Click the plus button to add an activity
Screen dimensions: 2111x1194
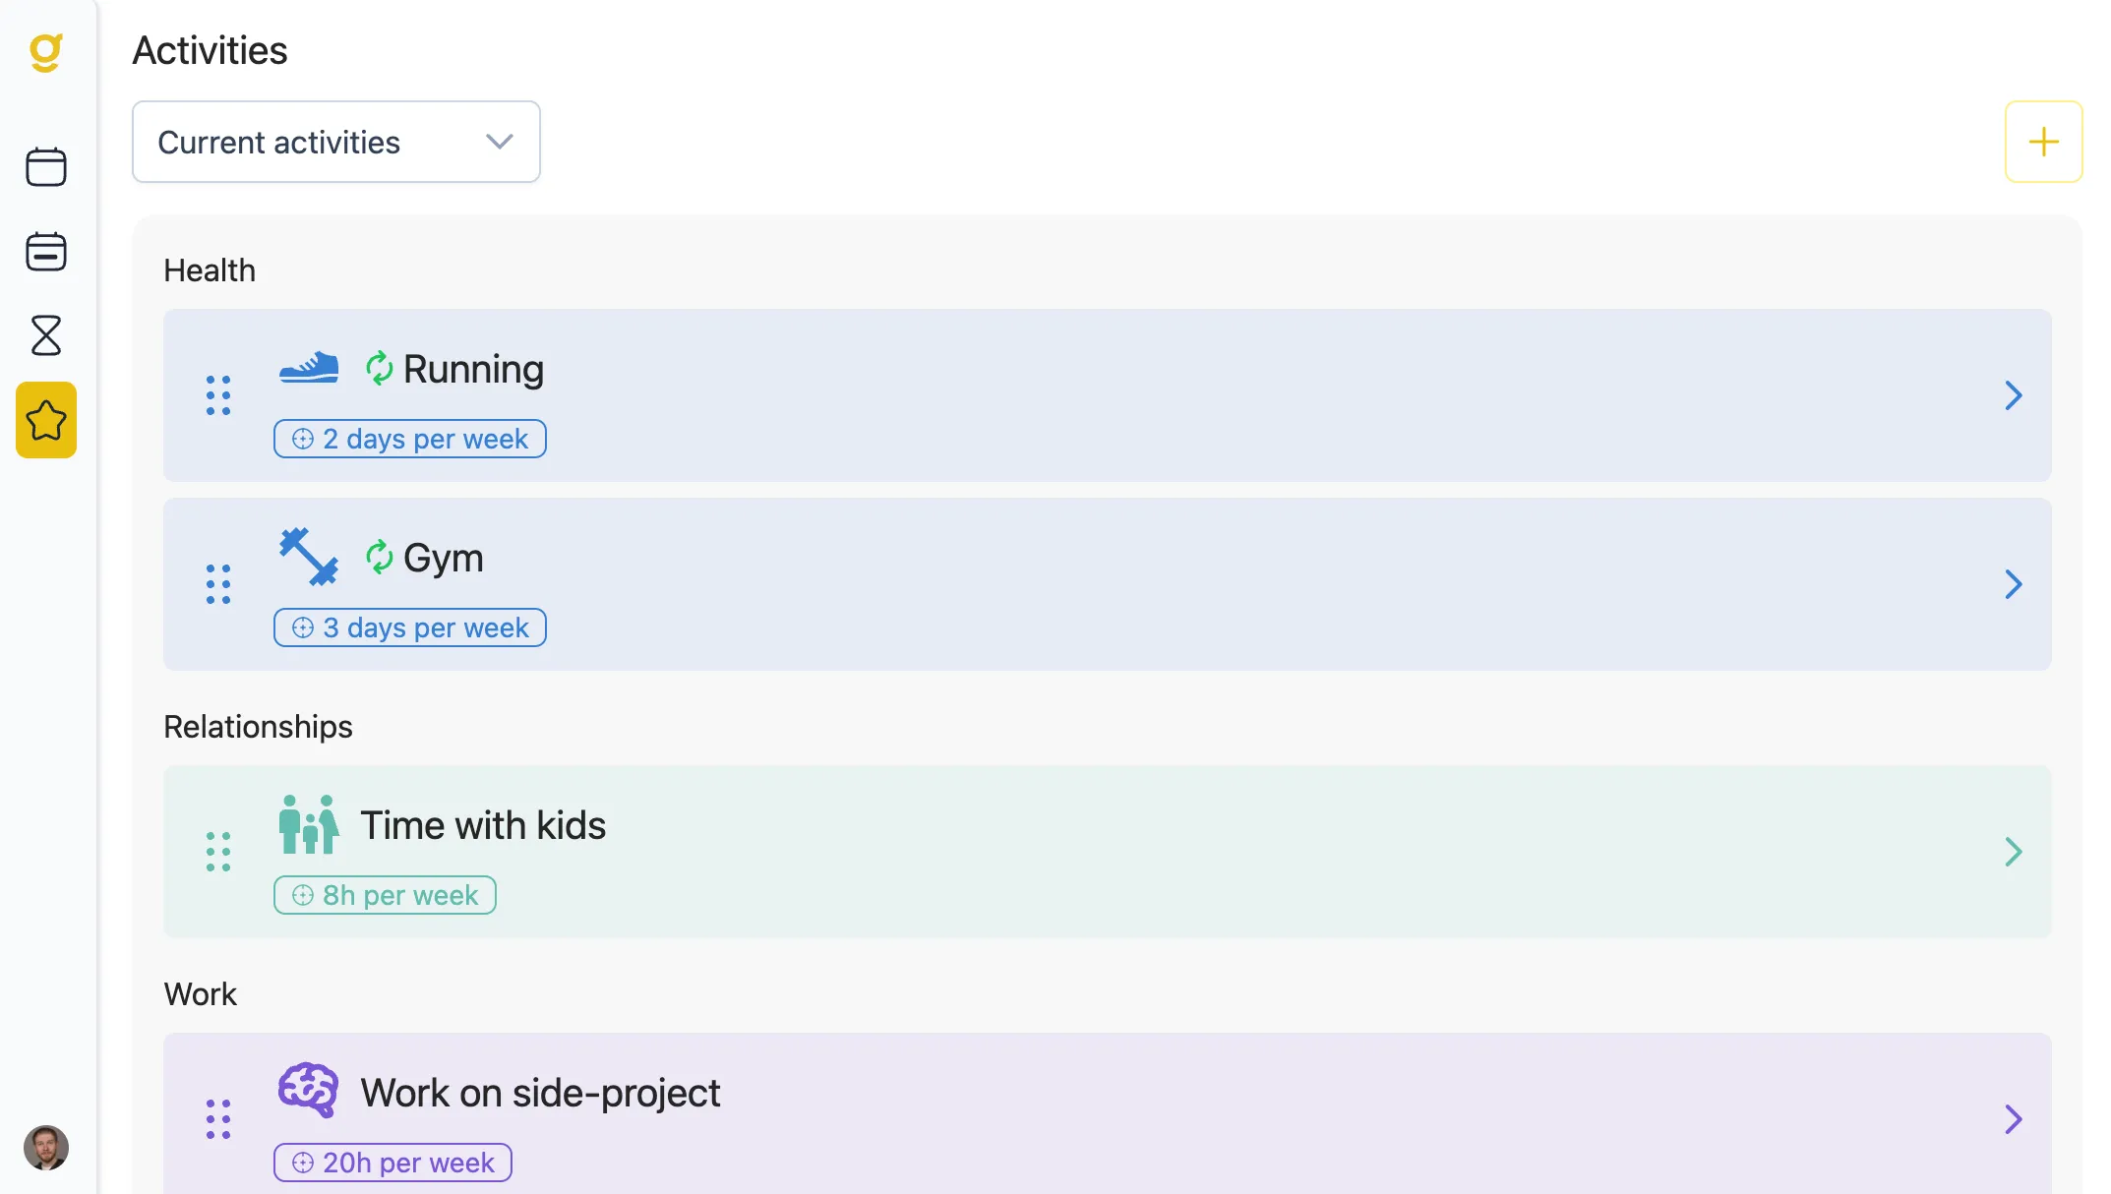pos(2043,142)
